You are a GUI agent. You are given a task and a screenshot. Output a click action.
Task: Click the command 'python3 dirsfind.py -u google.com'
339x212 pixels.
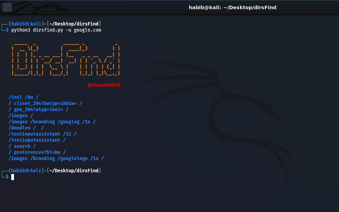pos(56,30)
